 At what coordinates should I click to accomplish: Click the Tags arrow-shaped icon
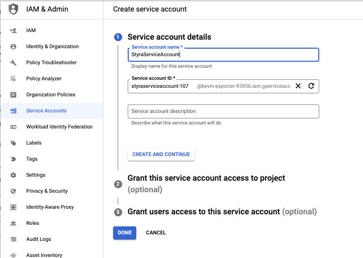14,159
